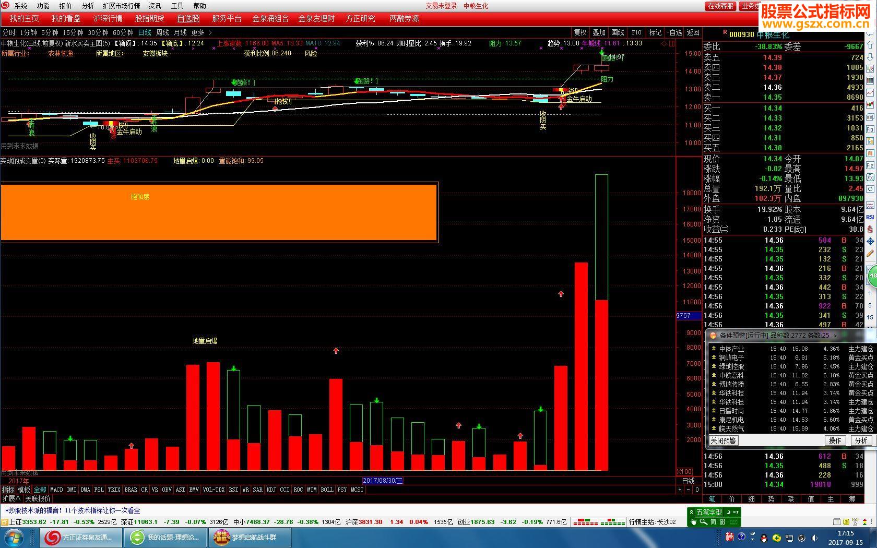The width and height of the screenshot is (877, 548).
Task: Open 梦想启航战斗群 taskbar item
Action: pyautogui.click(x=251, y=537)
